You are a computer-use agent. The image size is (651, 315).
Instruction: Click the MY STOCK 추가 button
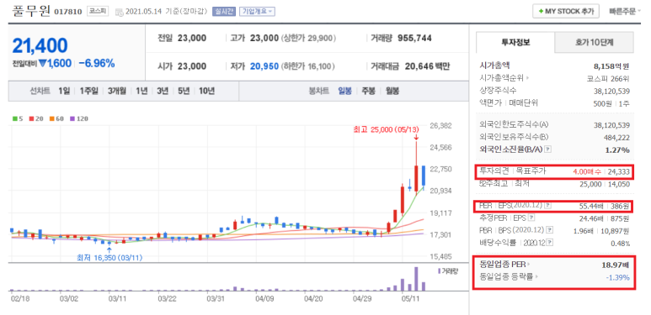tap(566, 11)
